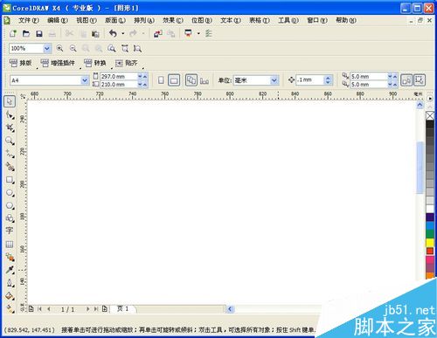
Task: Open the 效果(C) menu
Action: coord(173,20)
